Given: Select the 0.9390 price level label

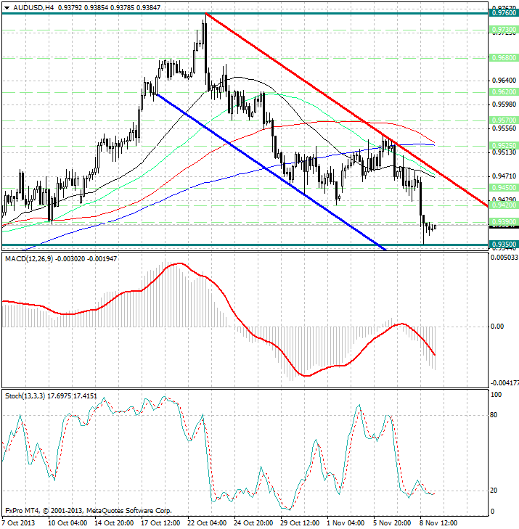Looking at the screenshot, I should 504,221.
